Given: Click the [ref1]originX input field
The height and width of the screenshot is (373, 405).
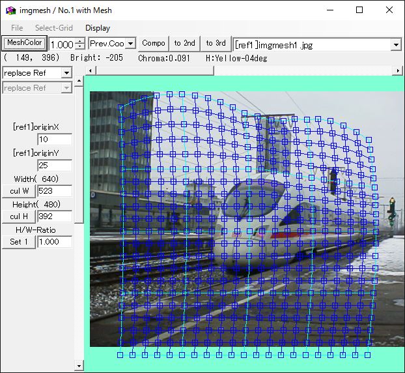Looking at the screenshot, I should click(55, 140).
